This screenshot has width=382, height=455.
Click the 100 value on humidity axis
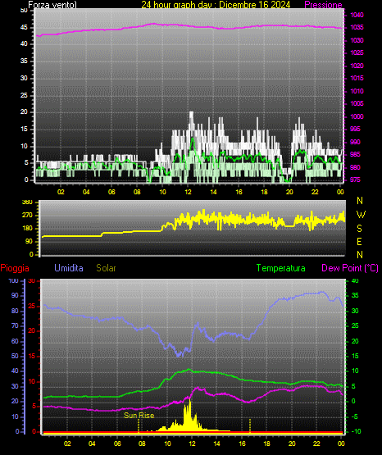tap(14, 280)
